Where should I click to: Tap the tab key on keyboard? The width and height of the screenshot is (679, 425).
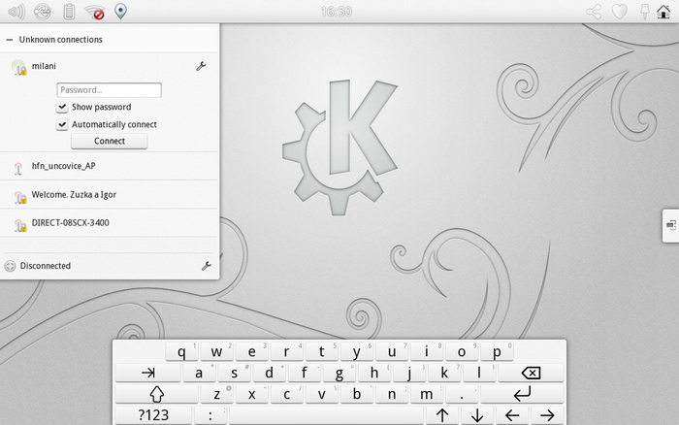click(148, 373)
